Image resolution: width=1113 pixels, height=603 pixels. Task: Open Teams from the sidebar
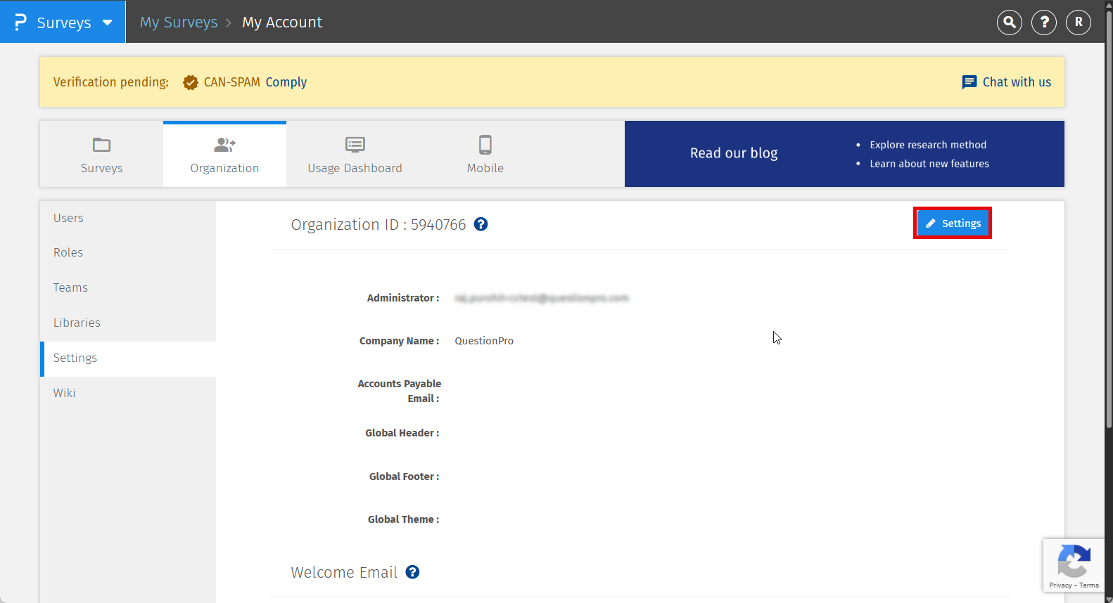pos(70,287)
